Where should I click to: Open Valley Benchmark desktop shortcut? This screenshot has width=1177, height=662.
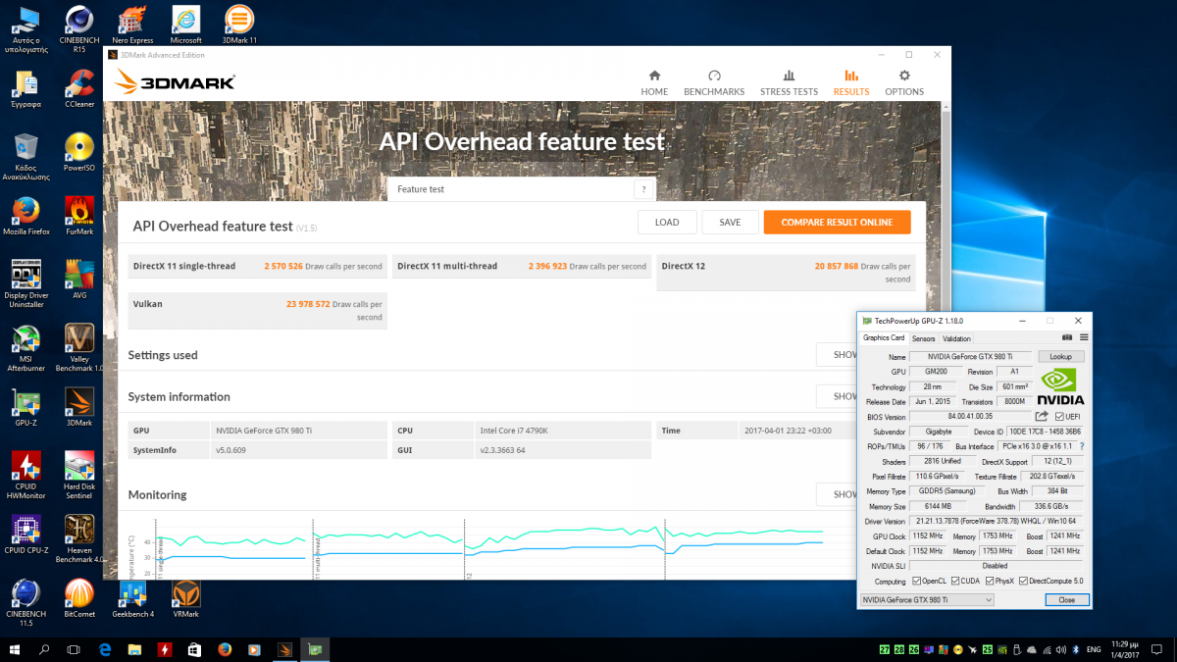pos(79,349)
